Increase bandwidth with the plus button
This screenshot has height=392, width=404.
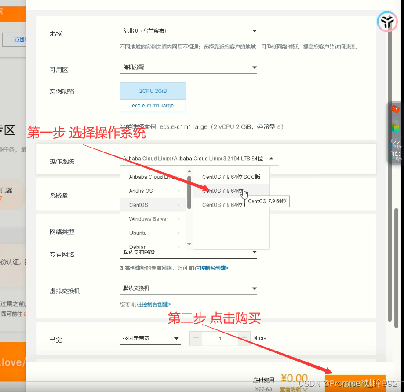click(x=244, y=338)
